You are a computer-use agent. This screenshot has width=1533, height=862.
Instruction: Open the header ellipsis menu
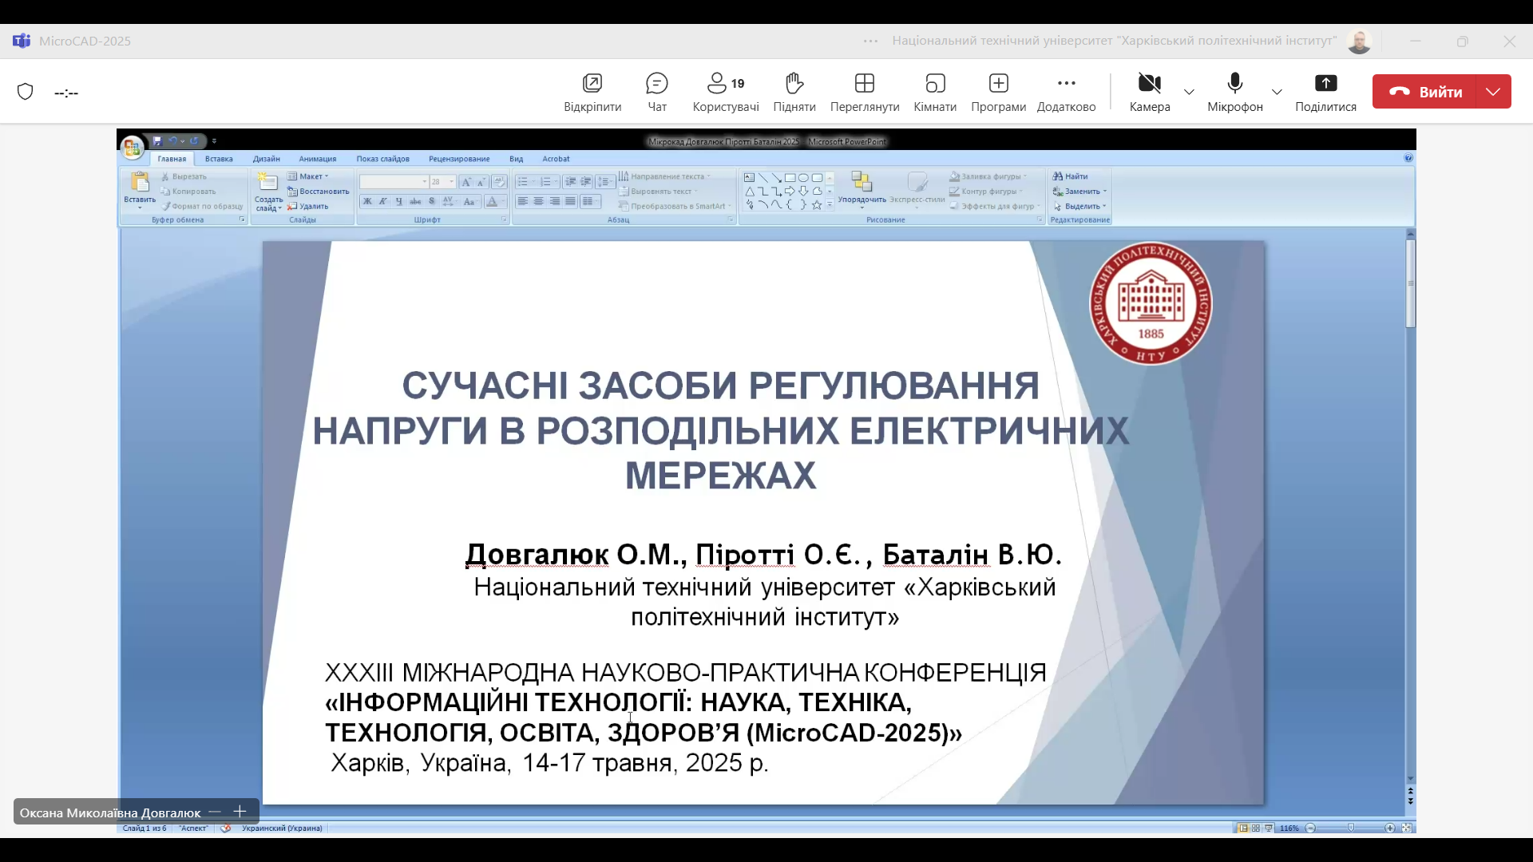[x=870, y=42]
